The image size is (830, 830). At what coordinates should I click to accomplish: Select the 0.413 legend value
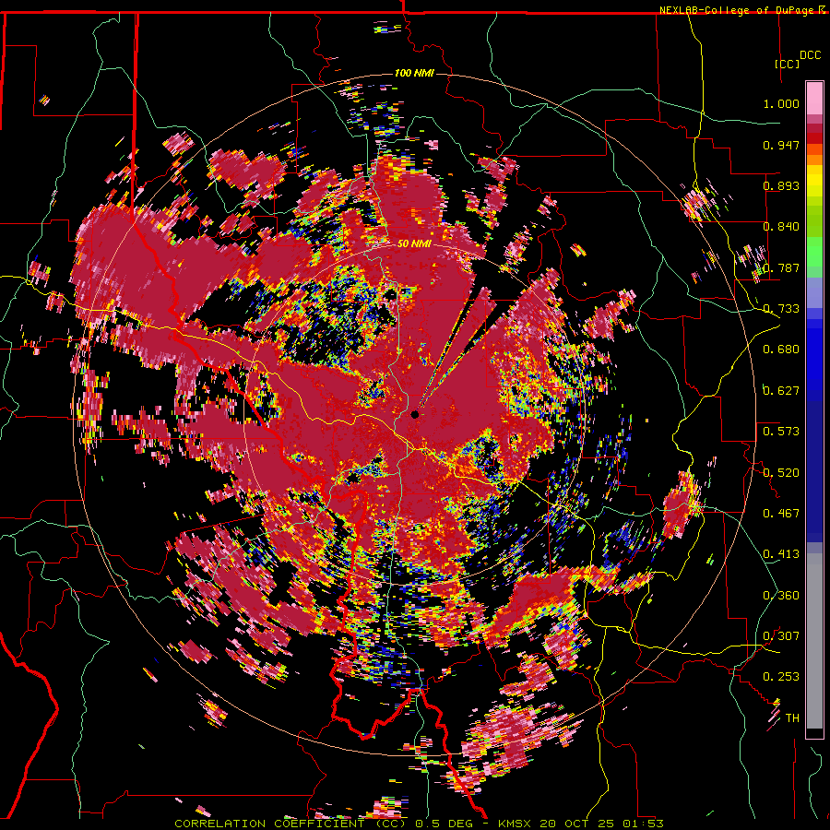[x=781, y=554]
